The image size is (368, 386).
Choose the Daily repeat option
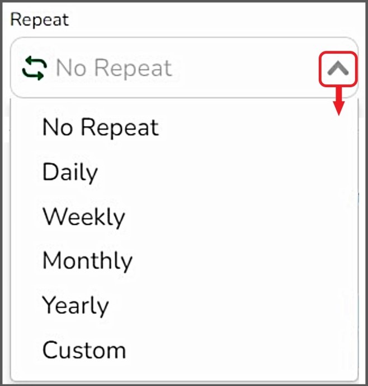[70, 172]
